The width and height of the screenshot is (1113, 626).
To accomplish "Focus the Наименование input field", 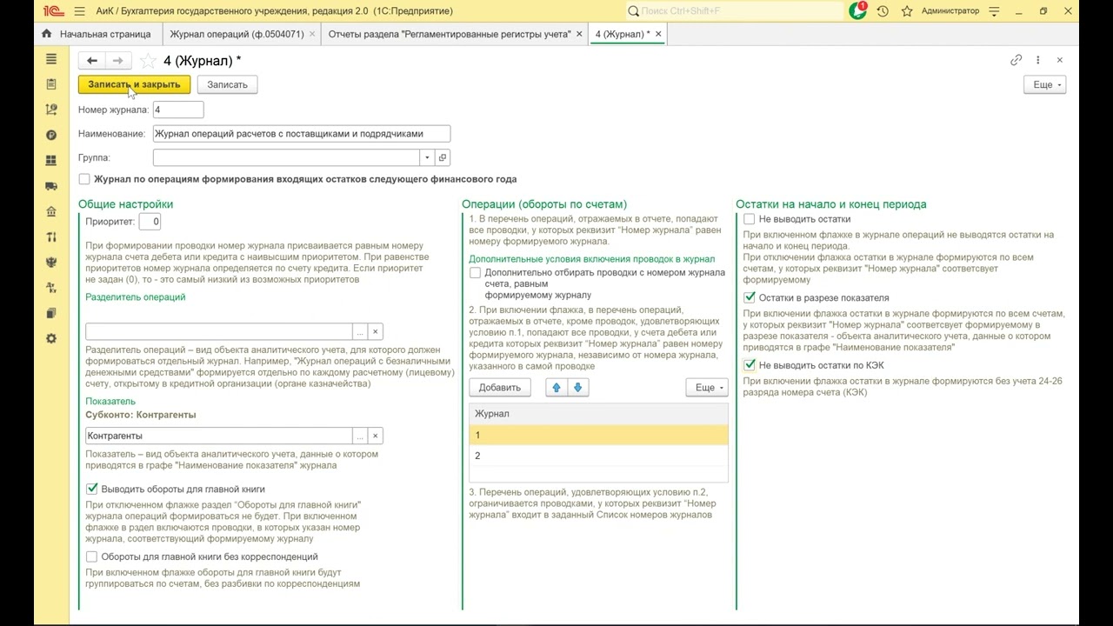I will pos(302,134).
